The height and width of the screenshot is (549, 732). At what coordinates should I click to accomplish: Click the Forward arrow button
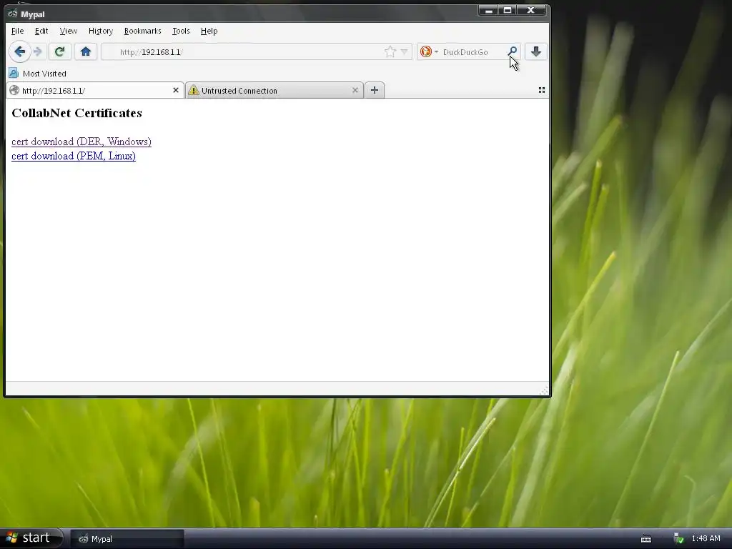(x=39, y=51)
